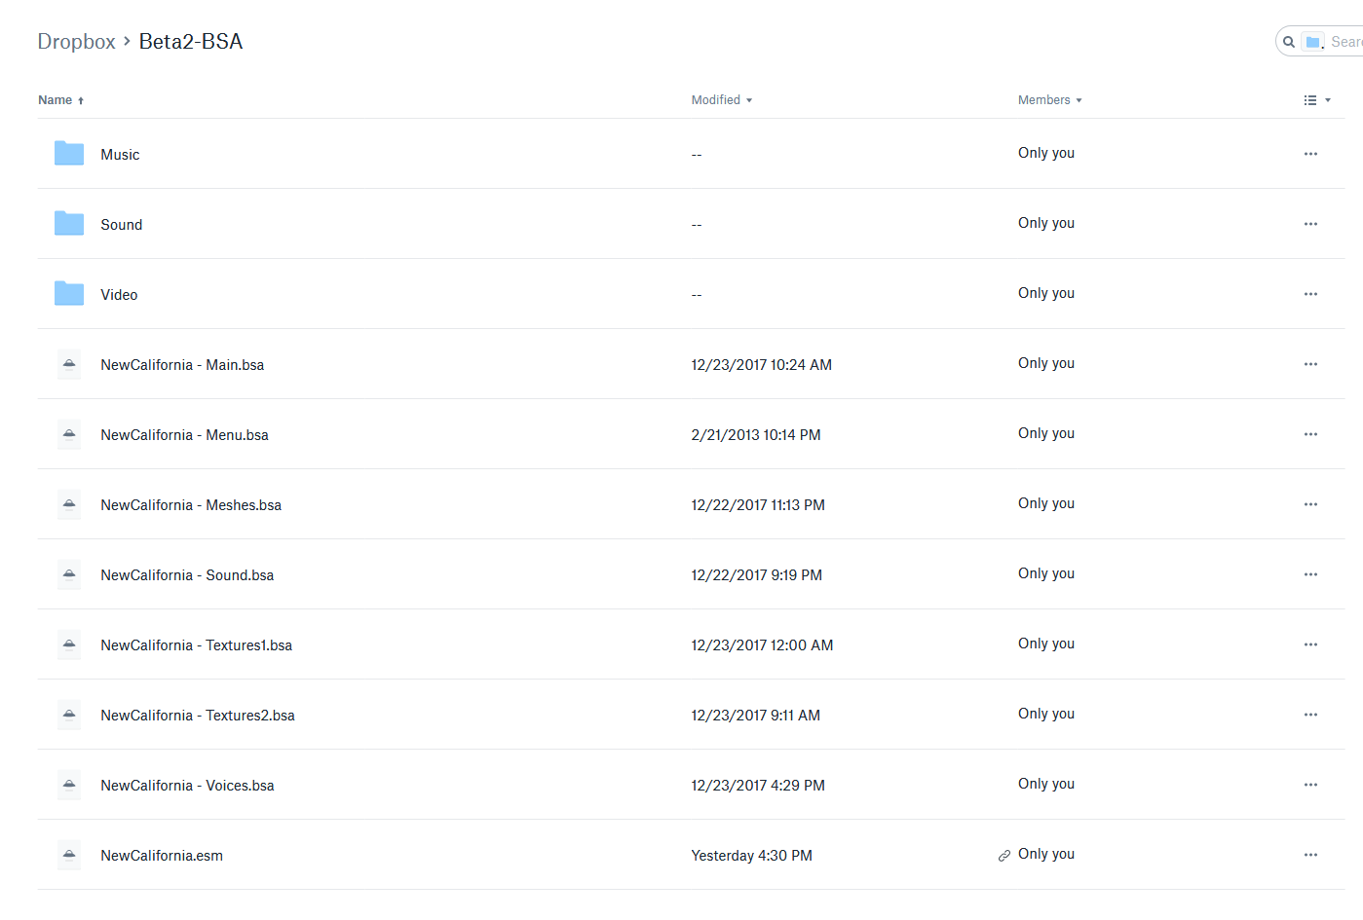Click the file icon for NewCalifornia.esm
The width and height of the screenshot is (1363, 920).
[x=69, y=855]
